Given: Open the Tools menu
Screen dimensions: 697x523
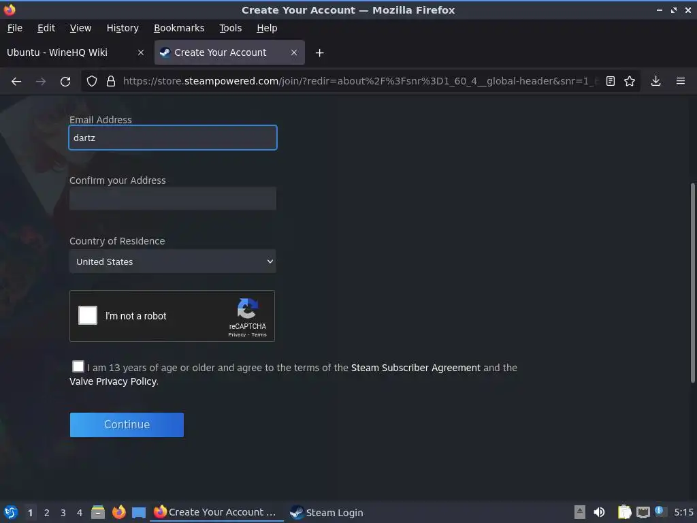Looking at the screenshot, I should [x=230, y=28].
